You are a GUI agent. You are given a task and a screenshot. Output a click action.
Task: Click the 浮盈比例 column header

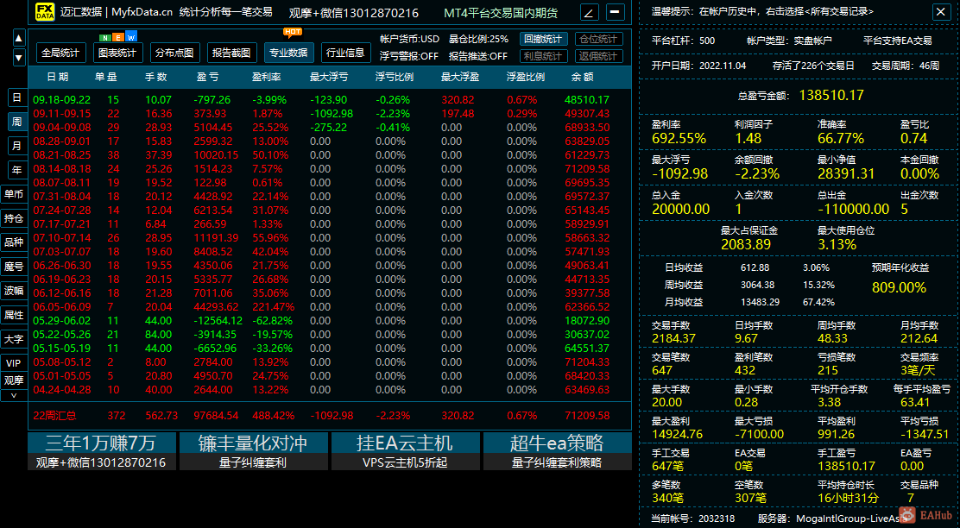[x=525, y=77]
